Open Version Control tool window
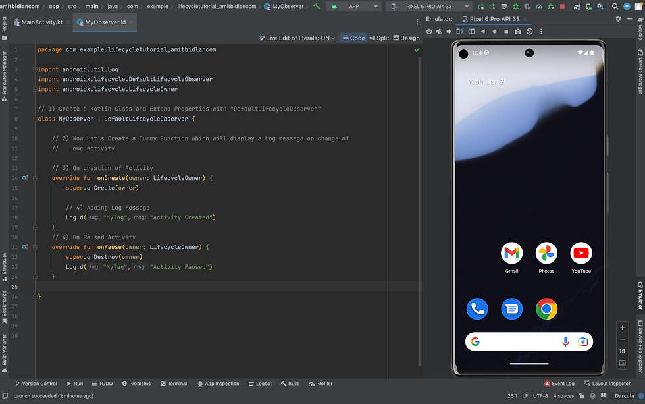Screen dimensions: 645x404 point(36,384)
